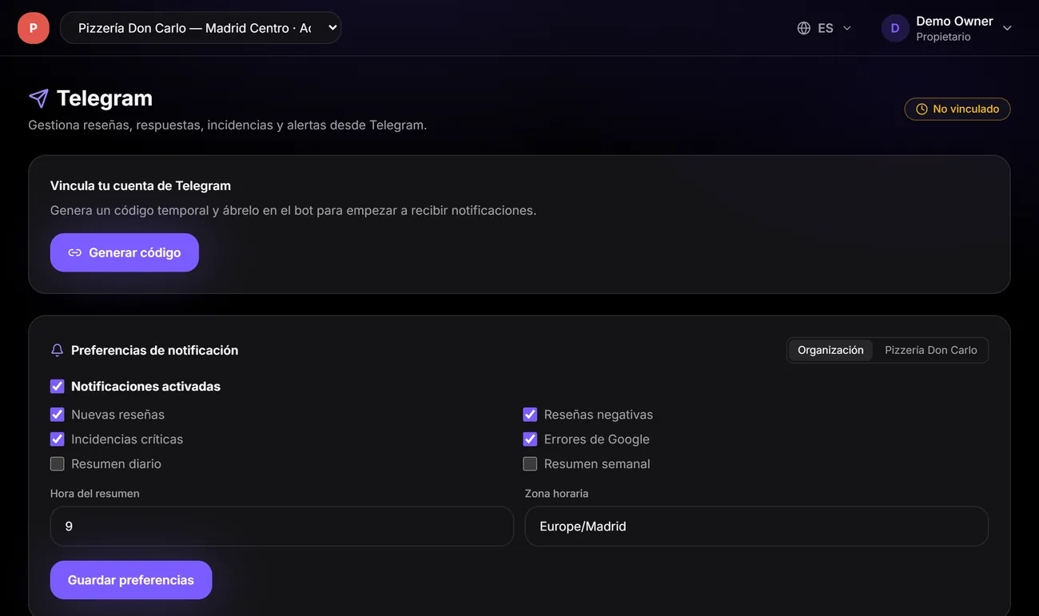Screen dimensions: 1039x616
Task: Click the red P logo avatar
Action: (x=34, y=28)
